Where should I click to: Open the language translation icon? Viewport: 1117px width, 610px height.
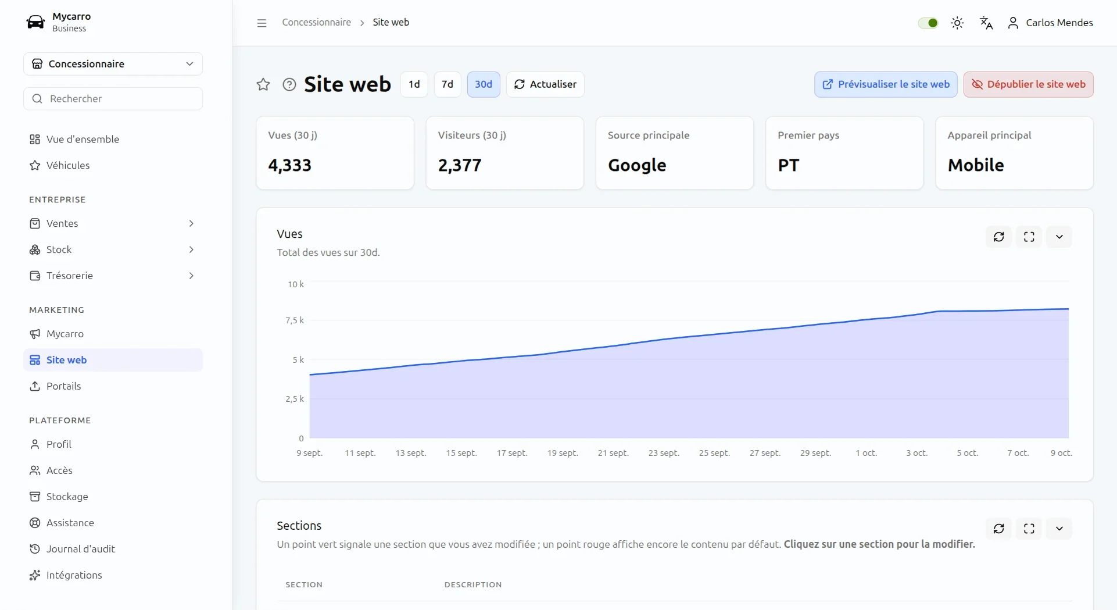986,23
